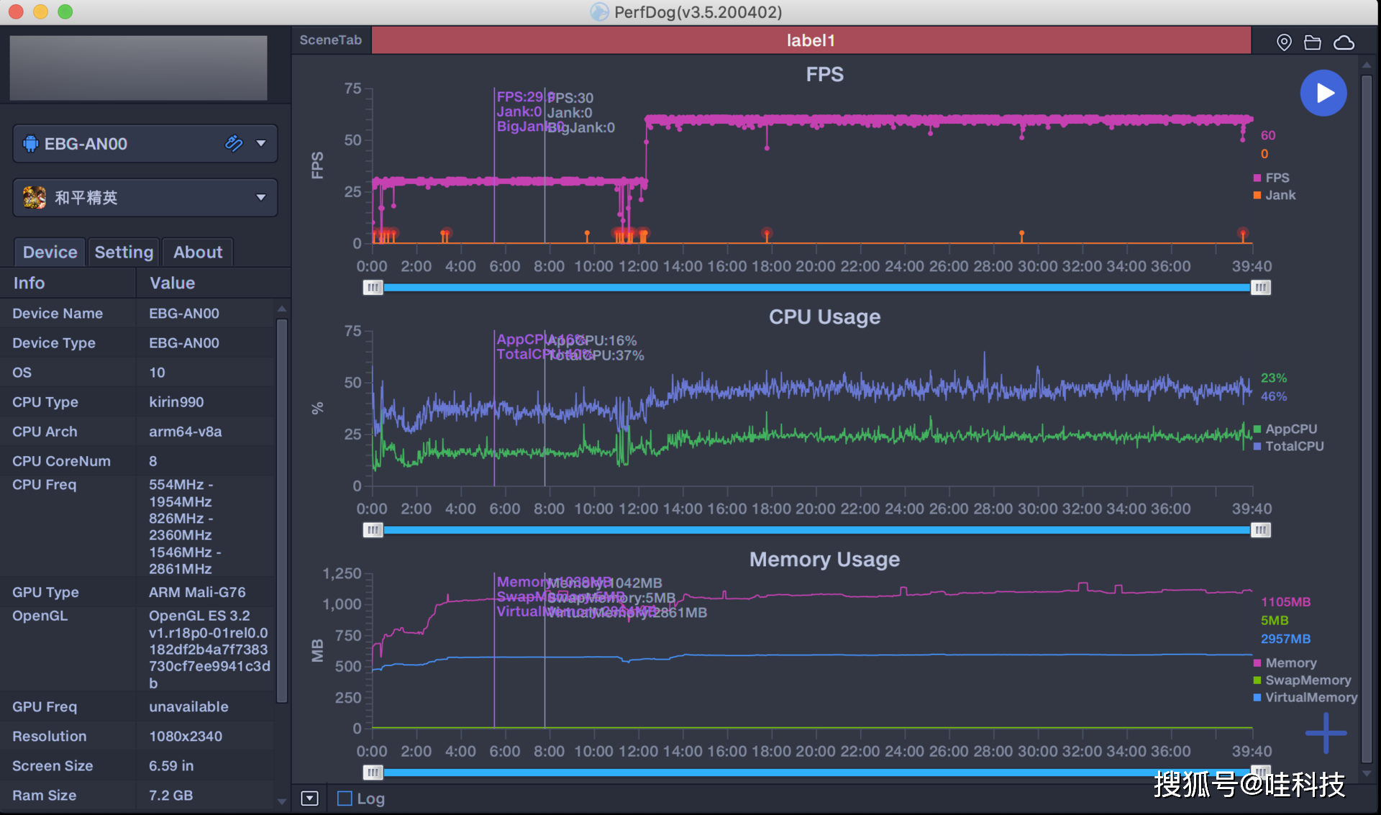Click the Android device icon
The height and width of the screenshot is (815, 1381).
point(31,143)
